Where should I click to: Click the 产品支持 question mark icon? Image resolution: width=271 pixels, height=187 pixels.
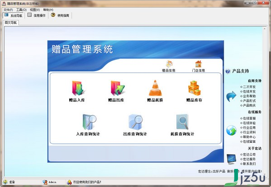(x=228, y=71)
